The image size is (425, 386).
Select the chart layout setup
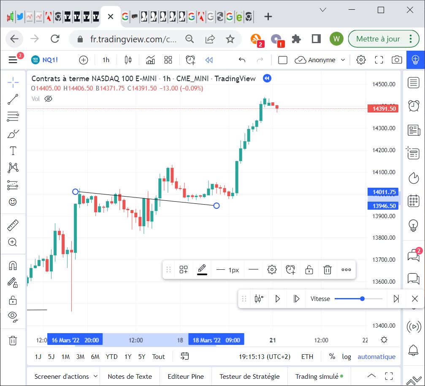283,60
